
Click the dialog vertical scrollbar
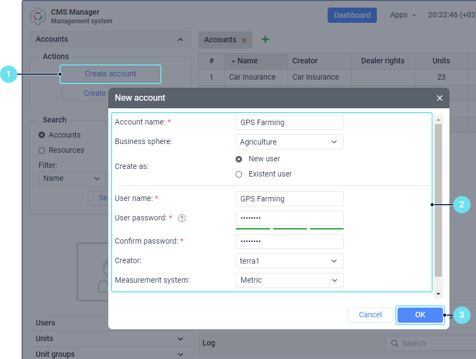tap(438, 200)
